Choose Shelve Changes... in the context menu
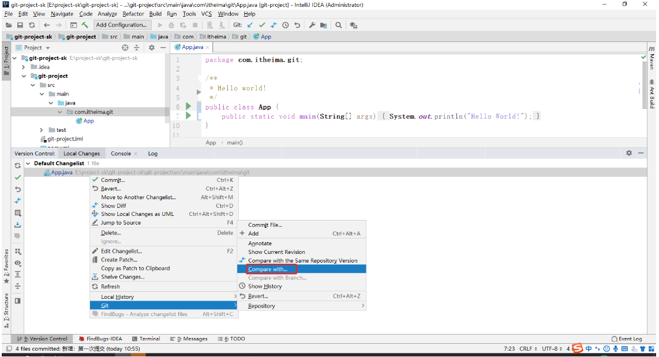 tap(164, 277)
